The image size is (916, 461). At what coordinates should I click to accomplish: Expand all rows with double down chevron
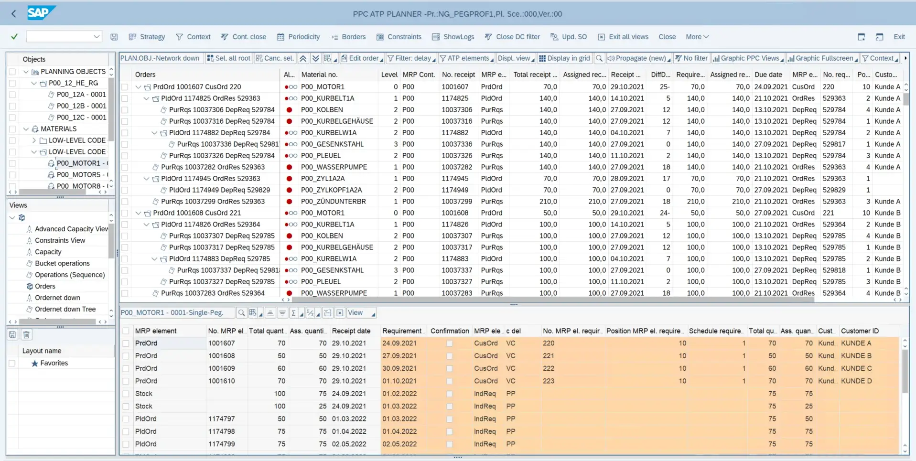tap(315, 58)
